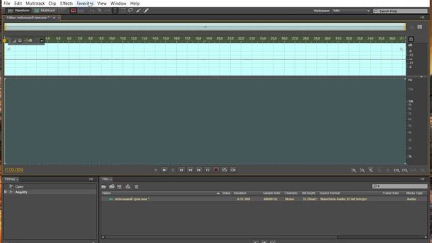The height and width of the screenshot is (243, 432).
Task: Toggle Spectral Pitch Display
Action: [81, 11]
